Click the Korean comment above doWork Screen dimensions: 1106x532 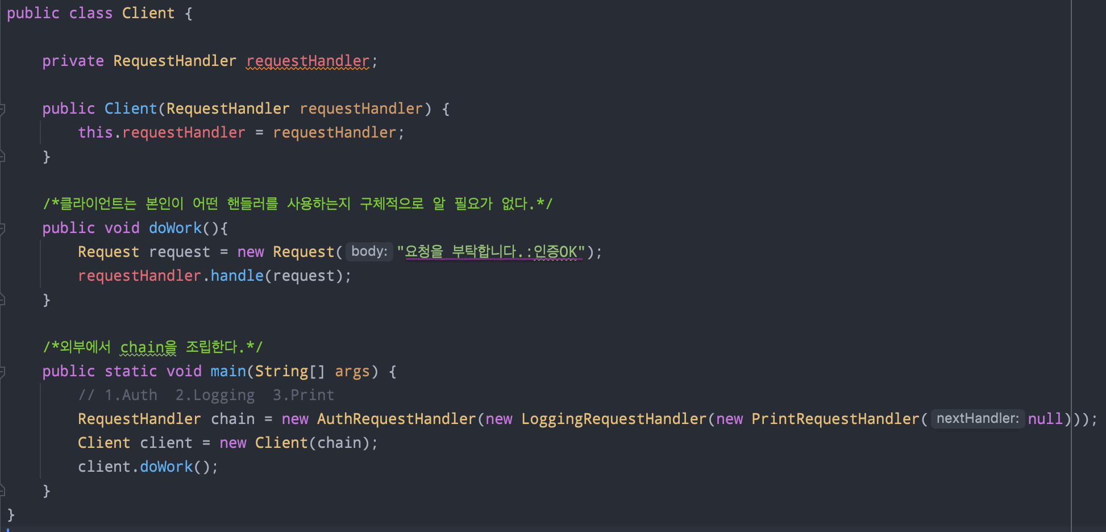298,203
